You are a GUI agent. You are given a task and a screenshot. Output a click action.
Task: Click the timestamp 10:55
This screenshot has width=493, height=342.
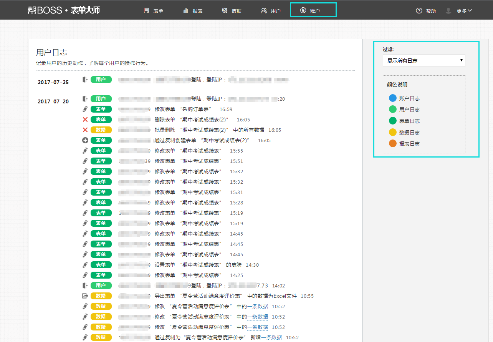point(307,296)
